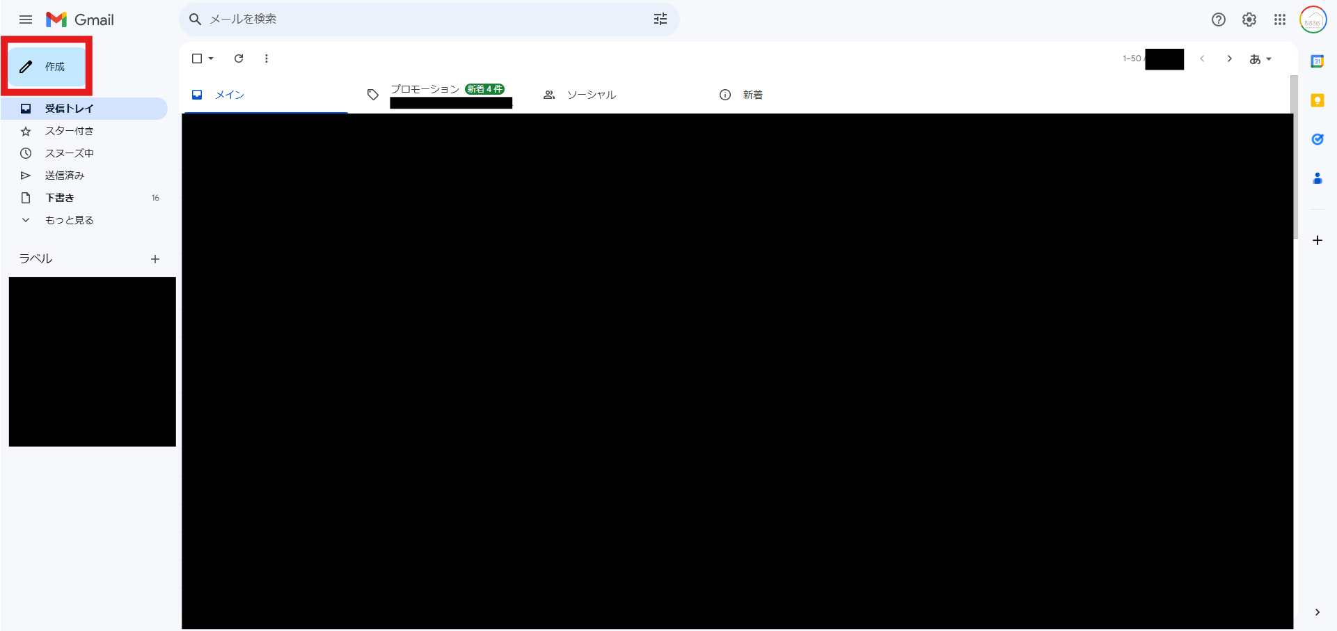Image resolution: width=1337 pixels, height=631 pixels.
Task: Open the Google account avatar
Action: (1313, 20)
